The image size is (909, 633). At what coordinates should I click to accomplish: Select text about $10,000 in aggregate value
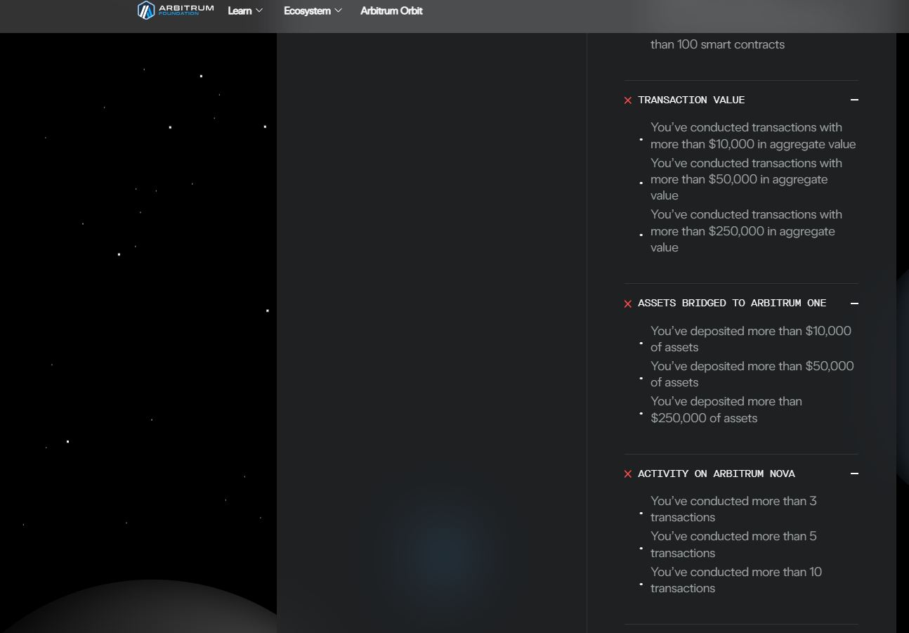[753, 136]
